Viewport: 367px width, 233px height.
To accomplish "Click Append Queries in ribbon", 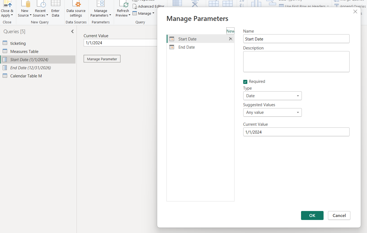I will click(350, 6).
